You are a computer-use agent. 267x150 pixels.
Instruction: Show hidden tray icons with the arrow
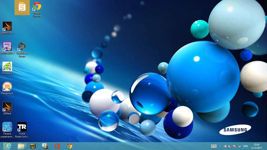pos(220,146)
